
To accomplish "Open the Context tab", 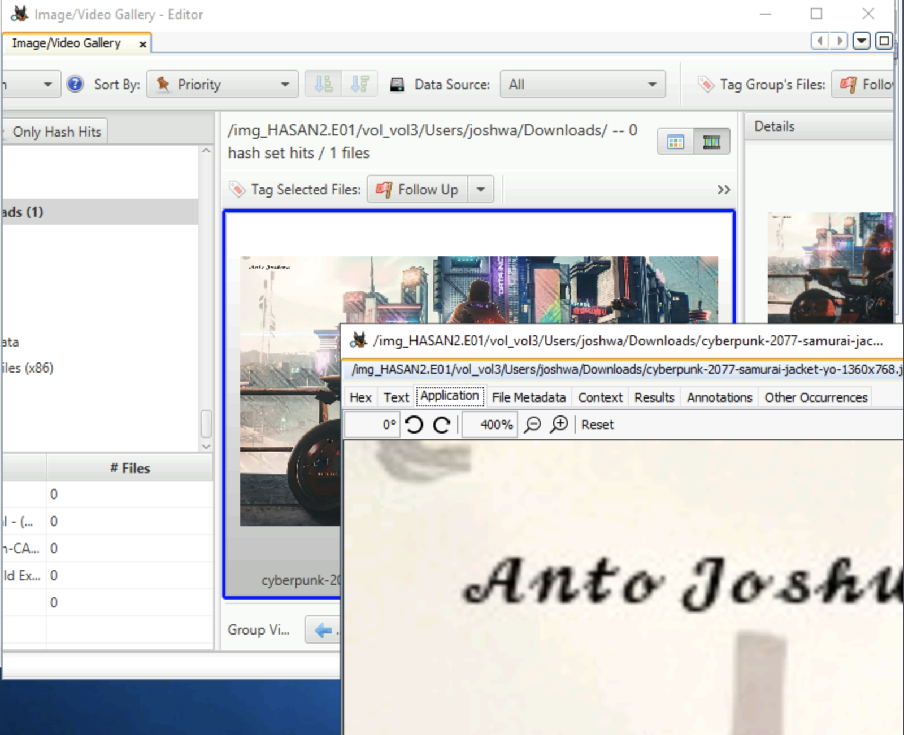I will 600,397.
